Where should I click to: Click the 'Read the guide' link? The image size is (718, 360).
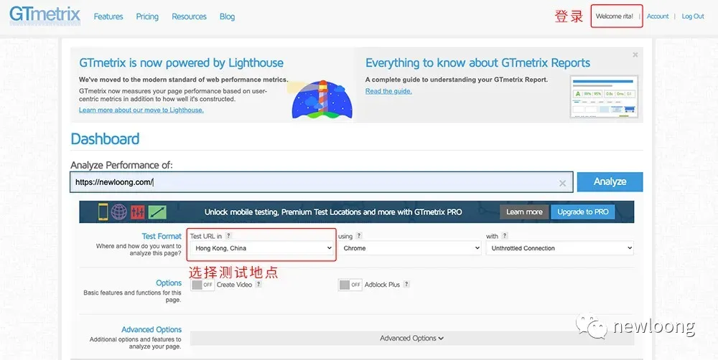pyautogui.click(x=388, y=91)
